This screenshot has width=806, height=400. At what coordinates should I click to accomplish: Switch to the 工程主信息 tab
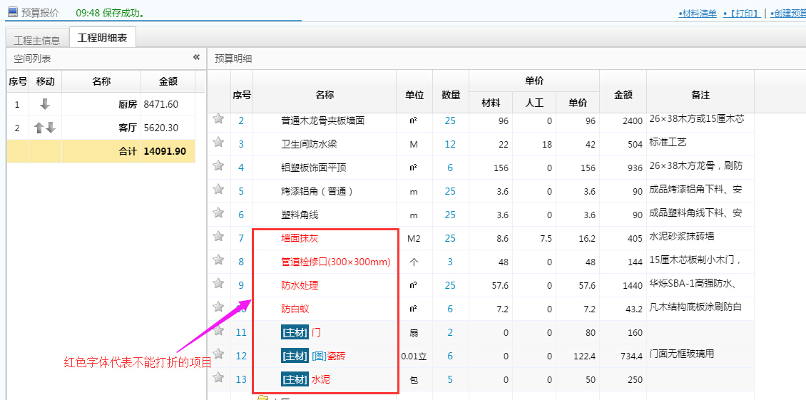tap(37, 40)
